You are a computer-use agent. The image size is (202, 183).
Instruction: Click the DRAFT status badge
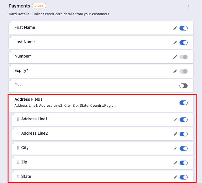pyautogui.click(x=39, y=6)
